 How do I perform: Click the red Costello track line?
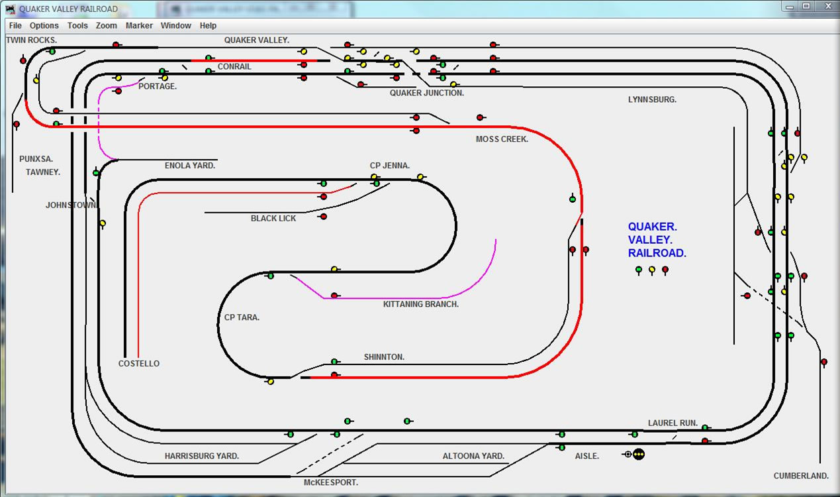coord(138,278)
